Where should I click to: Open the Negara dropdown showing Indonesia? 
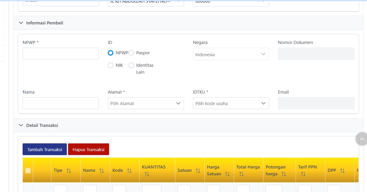pyautogui.click(x=231, y=54)
